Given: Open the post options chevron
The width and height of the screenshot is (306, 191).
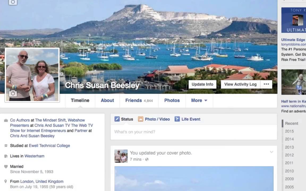Looking at the screenshot, I should (x=271, y=152).
